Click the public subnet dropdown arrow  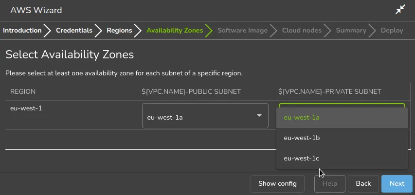tap(259, 116)
